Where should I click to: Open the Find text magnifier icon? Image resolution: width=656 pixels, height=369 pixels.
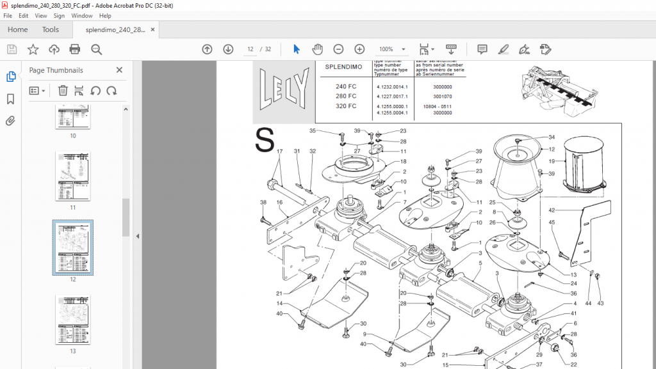pyautogui.click(x=96, y=50)
